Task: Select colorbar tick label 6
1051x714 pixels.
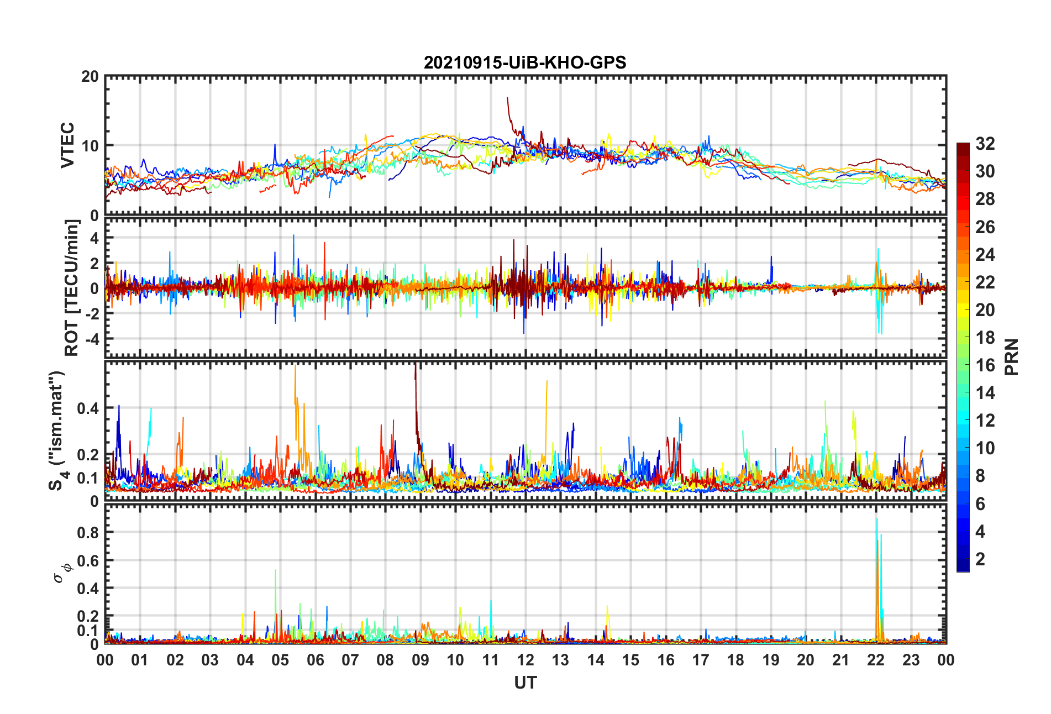Action: pyautogui.click(x=980, y=504)
